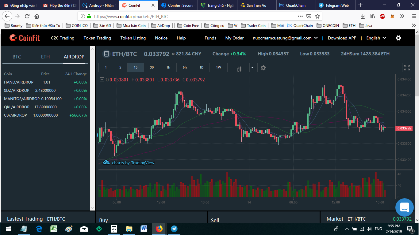Open Excel from the taskbar
The width and height of the screenshot is (419, 235).
(54, 229)
